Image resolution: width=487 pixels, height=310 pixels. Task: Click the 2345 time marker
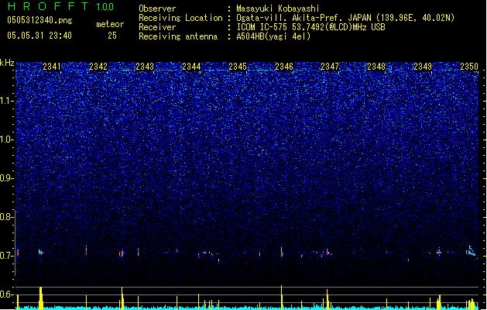pos(238,67)
